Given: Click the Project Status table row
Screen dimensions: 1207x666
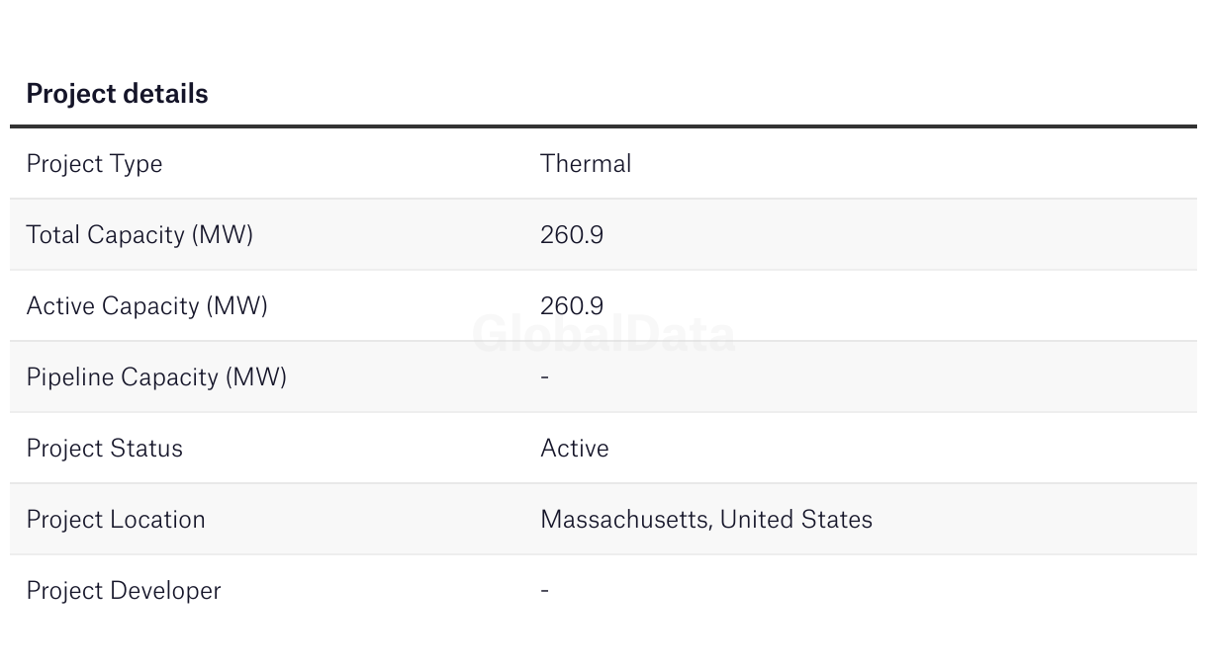Looking at the screenshot, I should tap(603, 448).
